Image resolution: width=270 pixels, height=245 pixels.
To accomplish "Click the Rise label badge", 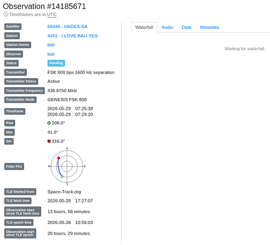I will coord(10,123).
